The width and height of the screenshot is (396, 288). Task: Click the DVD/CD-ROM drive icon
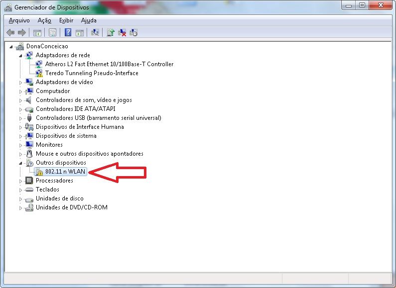29,207
